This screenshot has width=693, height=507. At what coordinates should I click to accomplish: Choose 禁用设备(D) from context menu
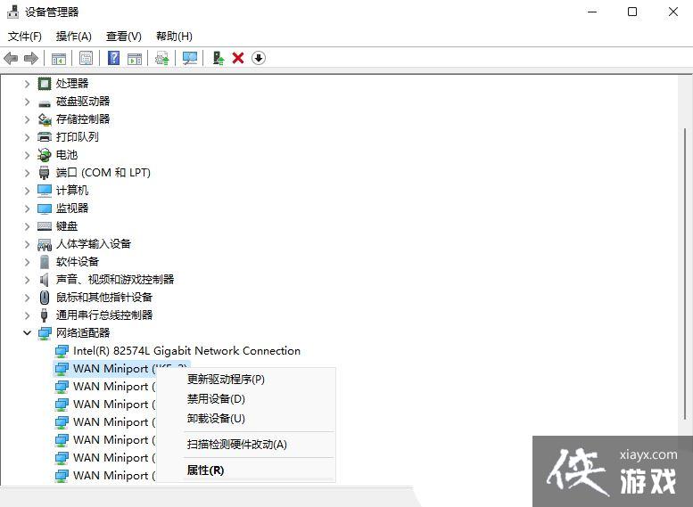coord(246,399)
